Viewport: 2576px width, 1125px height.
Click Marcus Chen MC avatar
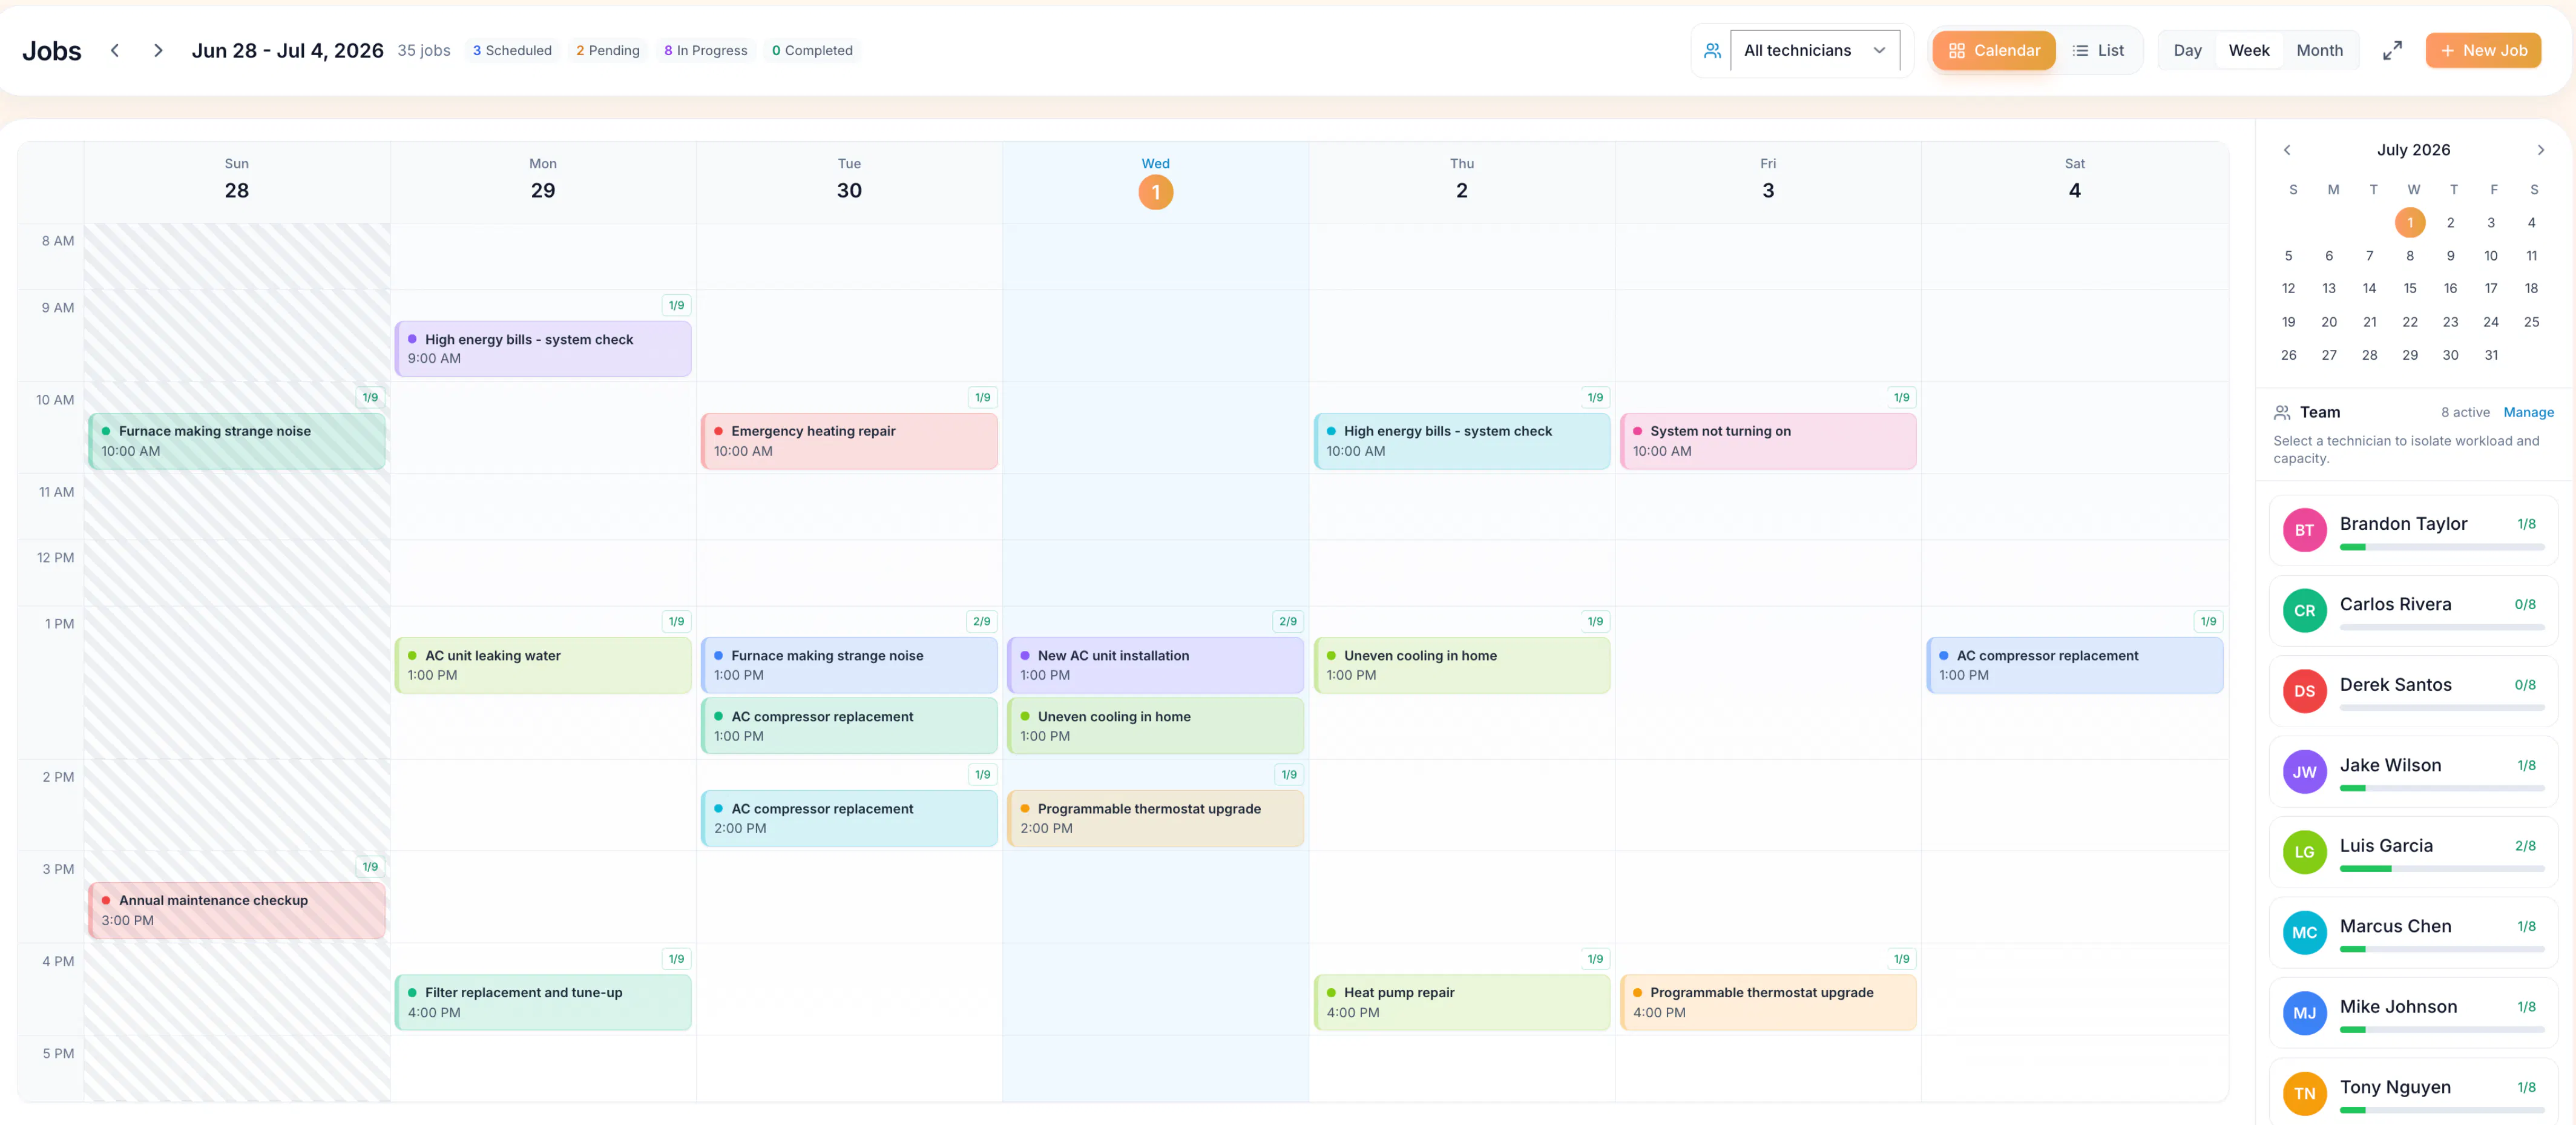2304,933
